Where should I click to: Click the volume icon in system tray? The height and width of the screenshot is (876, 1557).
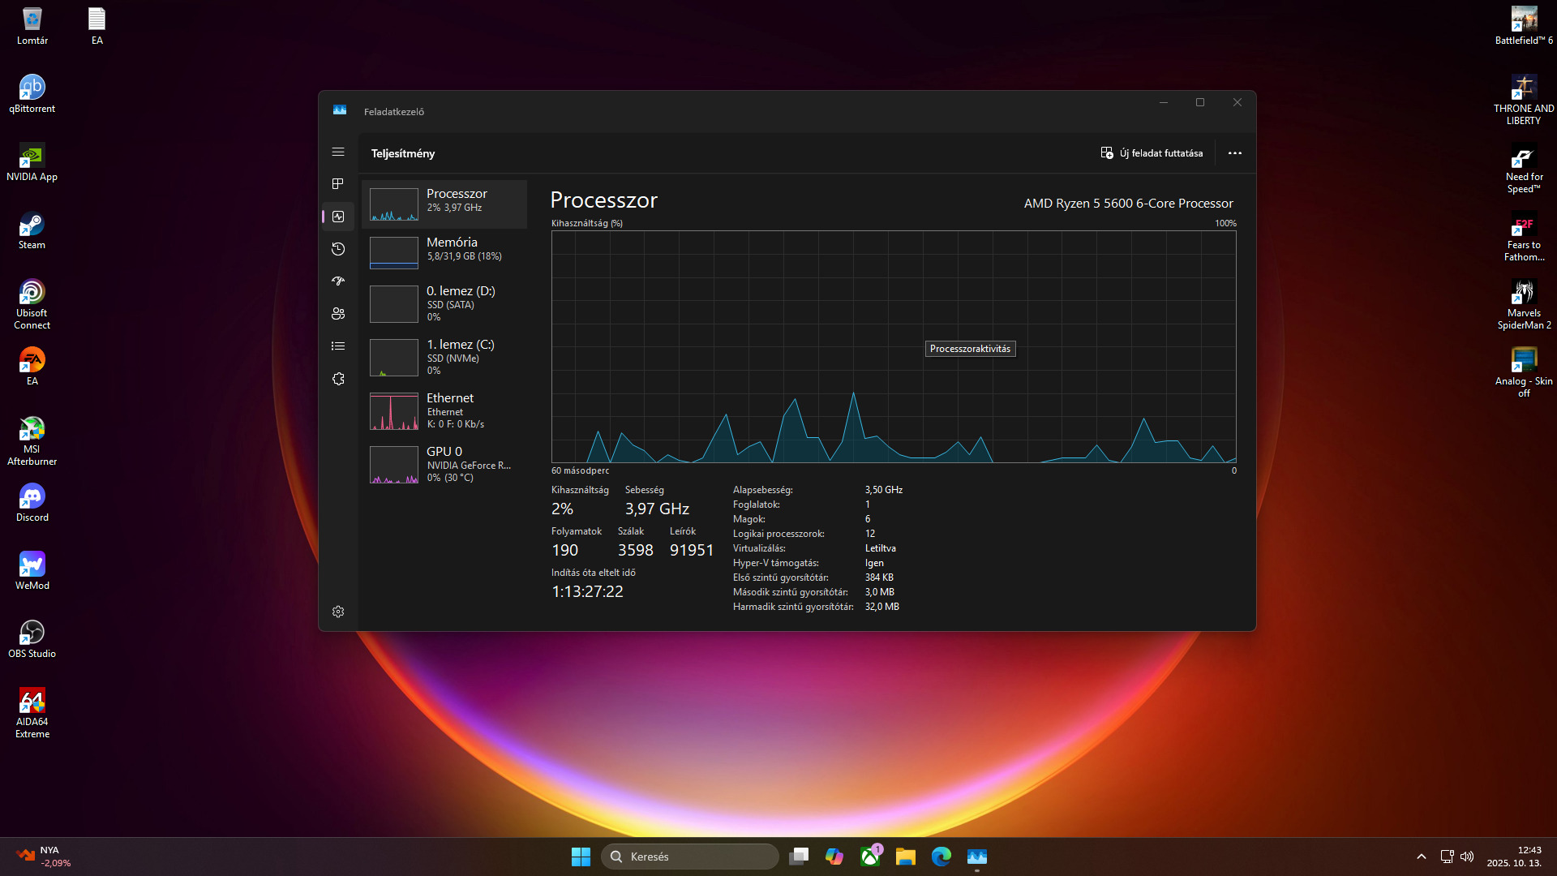pyautogui.click(x=1467, y=857)
